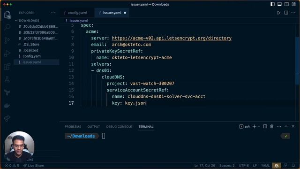Open terminal panel more actions menu
The height and width of the screenshot is (169, 300).
point(279,126)
